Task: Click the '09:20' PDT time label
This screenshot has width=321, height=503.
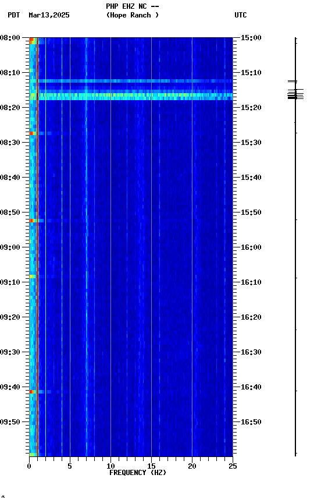Action: tap(10, 317)
